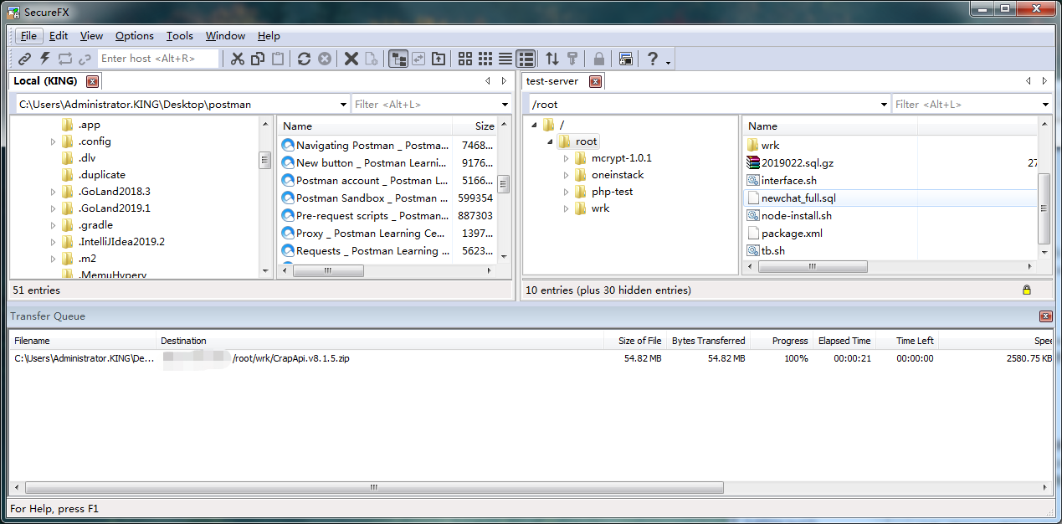Image resolution: width=1062 pixels, height=524 pixels.
Task: Close the Local (KING) tab
Action: pyautogui.click(x=93, y=81)
